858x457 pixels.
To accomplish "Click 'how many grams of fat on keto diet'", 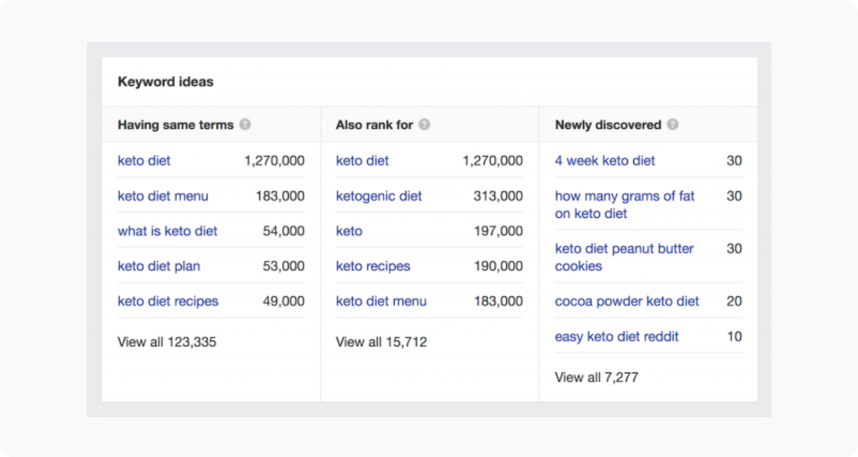I will [625, 205].
